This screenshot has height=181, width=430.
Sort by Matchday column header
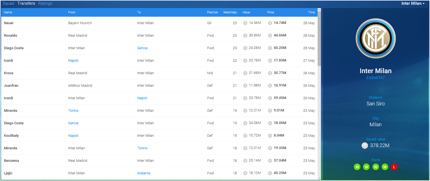230,12
